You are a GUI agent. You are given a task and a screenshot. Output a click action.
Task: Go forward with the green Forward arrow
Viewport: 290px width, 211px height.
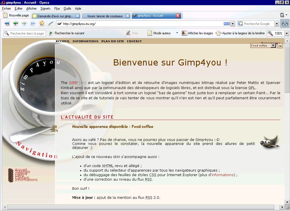pyautogui.click(x=24, y=23)
